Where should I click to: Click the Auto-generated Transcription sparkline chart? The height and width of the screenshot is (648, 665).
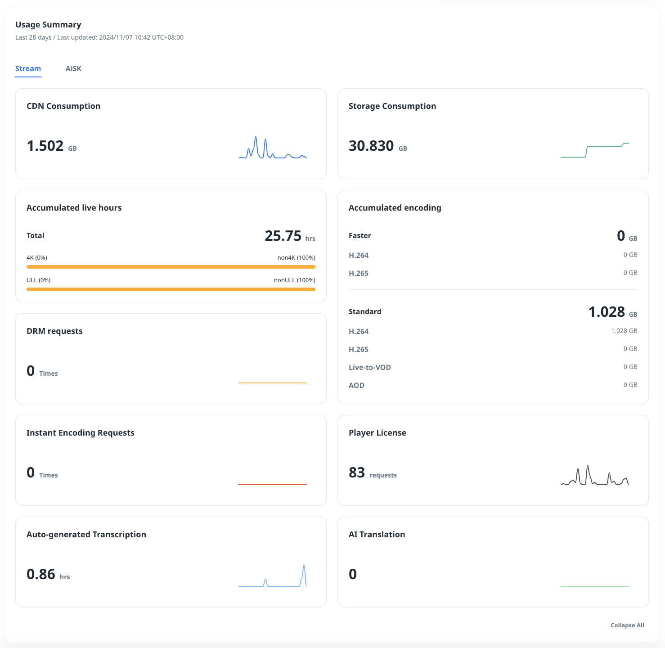[x=272, y=576]
